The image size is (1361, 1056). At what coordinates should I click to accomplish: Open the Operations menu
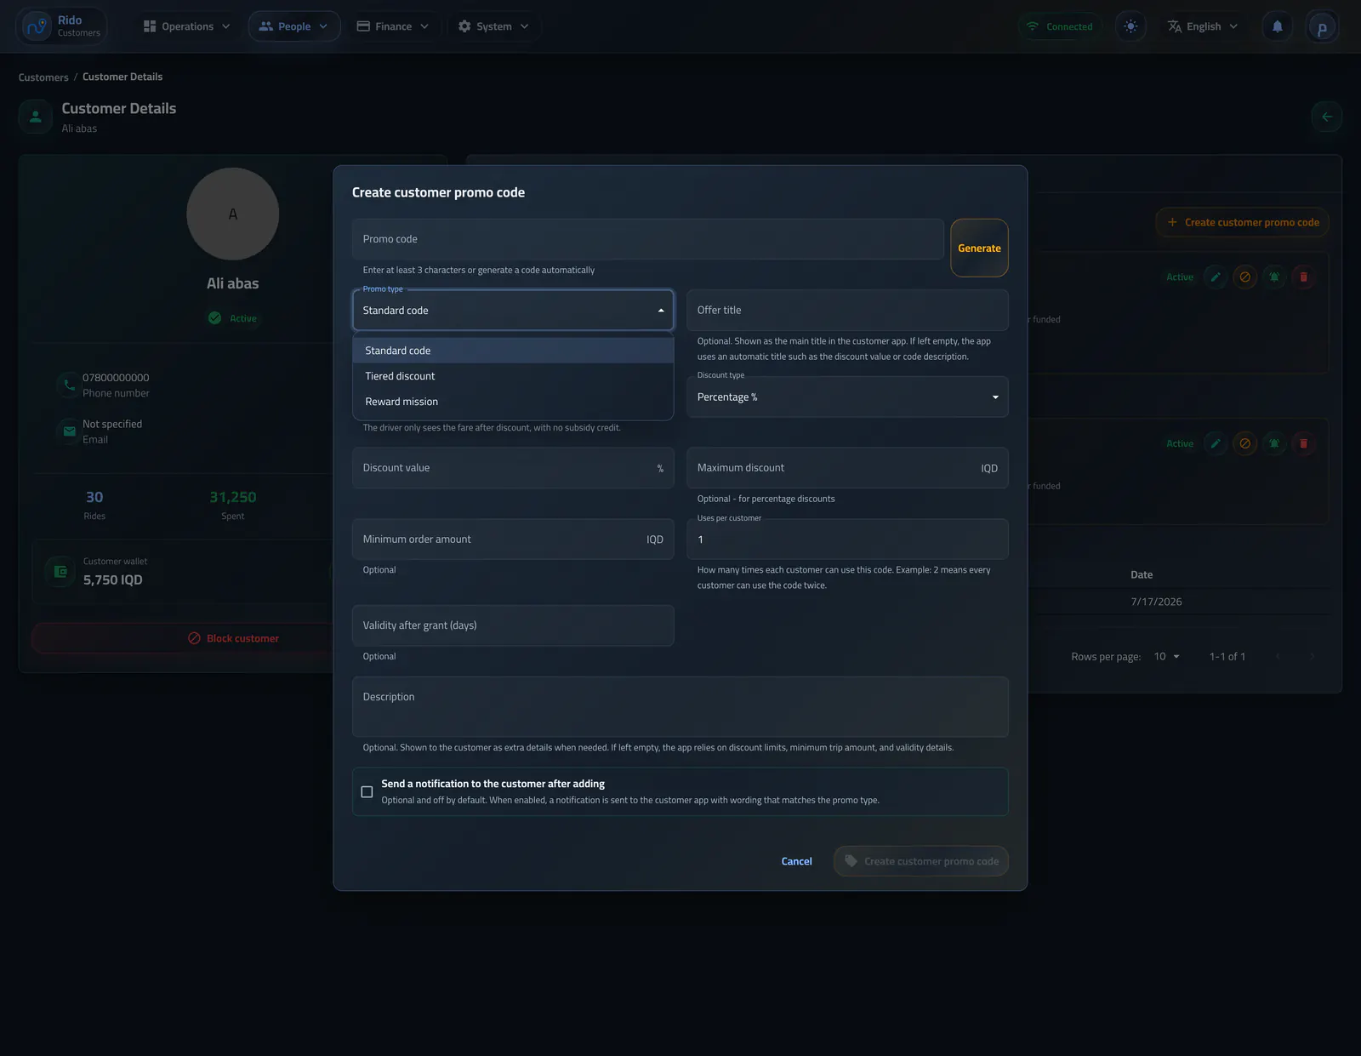187,26
